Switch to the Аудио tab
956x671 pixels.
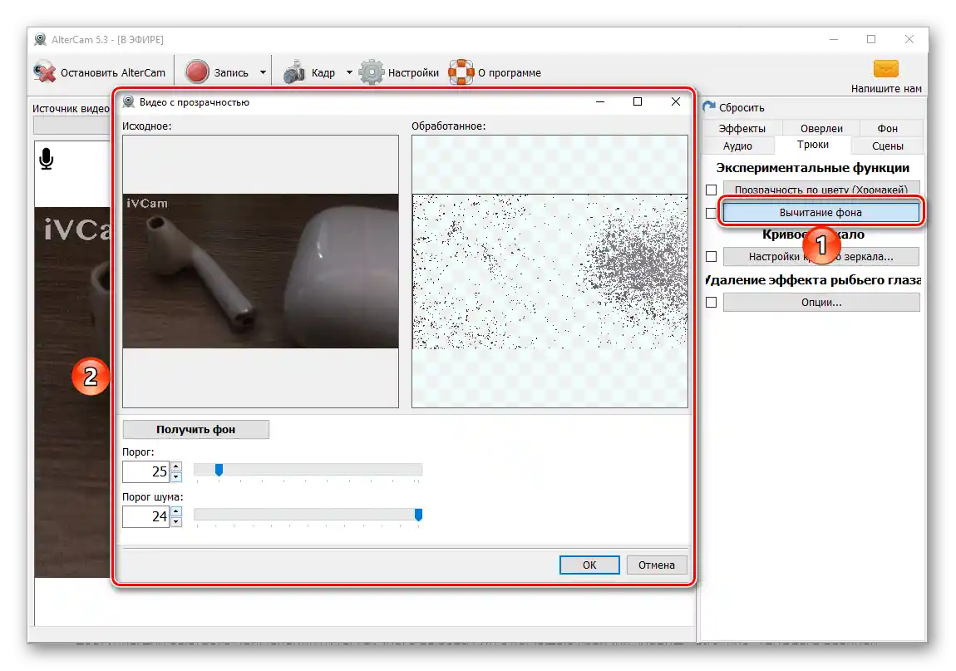pos(737,146)
